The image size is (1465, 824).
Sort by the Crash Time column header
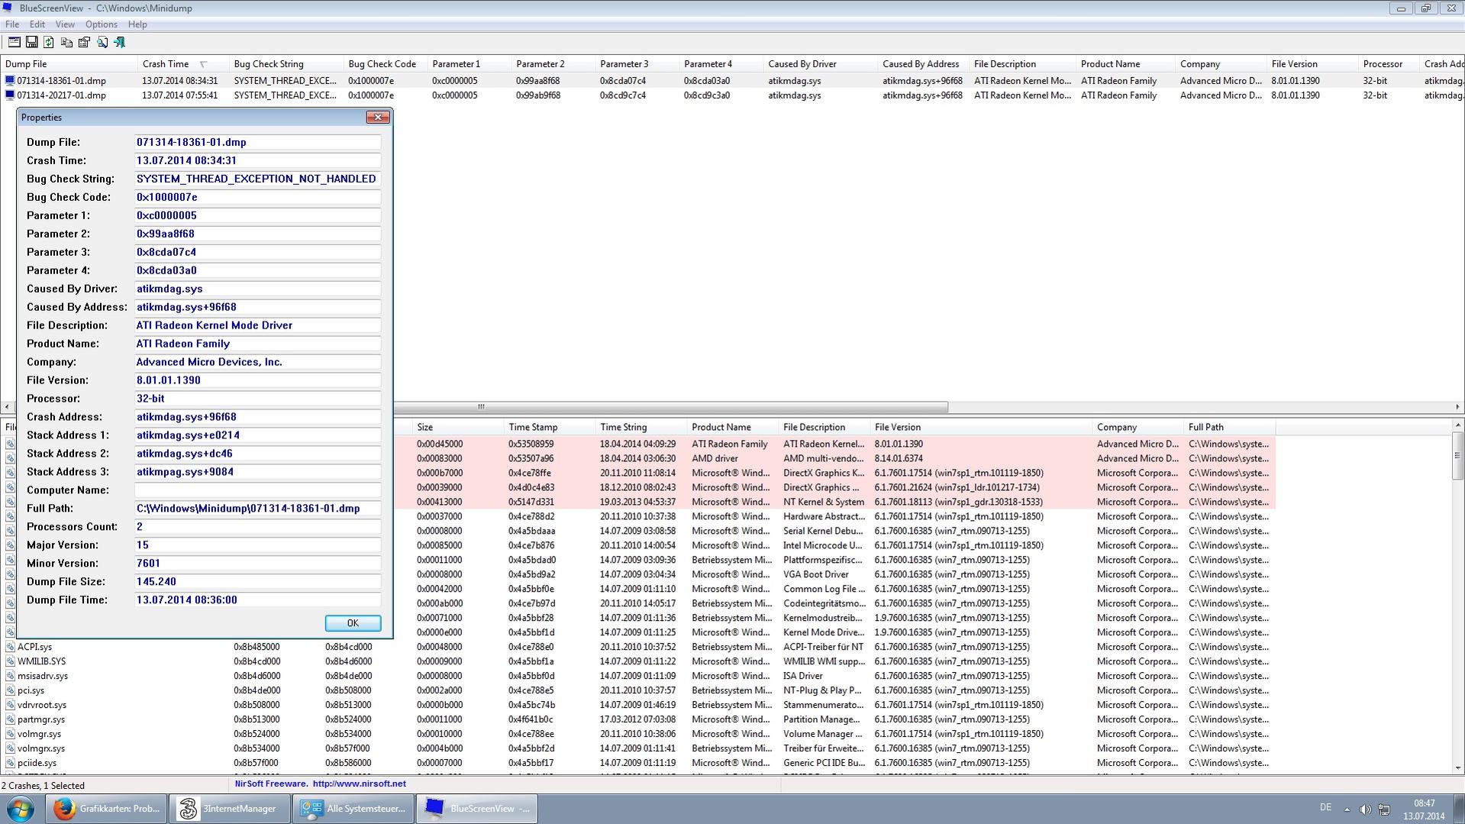pos(183,64)
